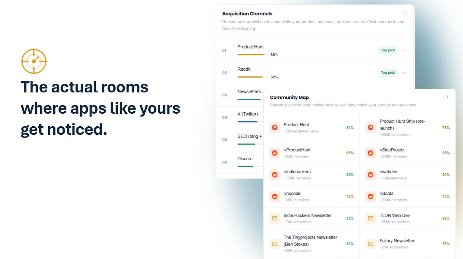The height and width of the screenshot is (259, 463).
Task: Click the 72% score next to r/nocode
Action: (350, 196)
